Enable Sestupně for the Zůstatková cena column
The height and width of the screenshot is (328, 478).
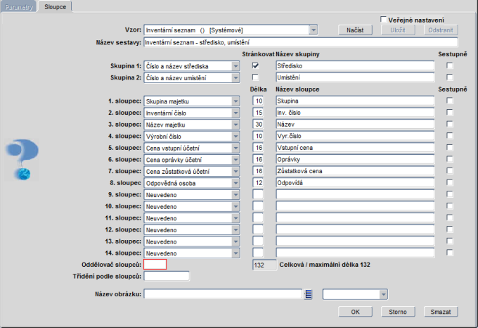pyautogui.click(x=450, y=171)
